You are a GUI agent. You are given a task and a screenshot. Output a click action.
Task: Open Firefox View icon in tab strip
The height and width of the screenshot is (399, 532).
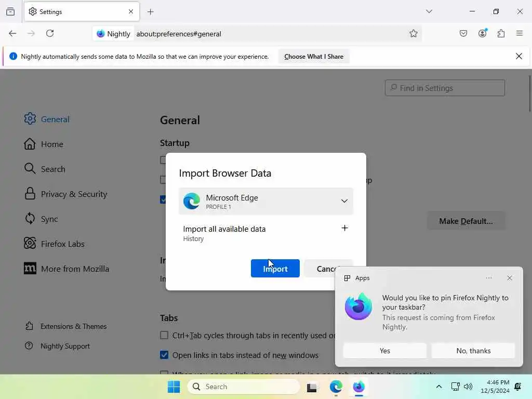tap(10, 11)
